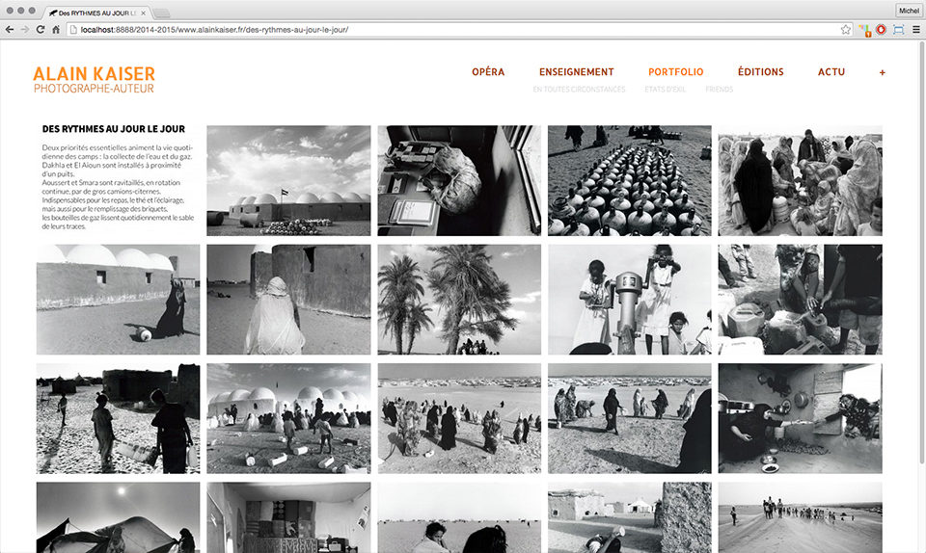Open the woman walking by domed wall photo

tap(118, 300)
